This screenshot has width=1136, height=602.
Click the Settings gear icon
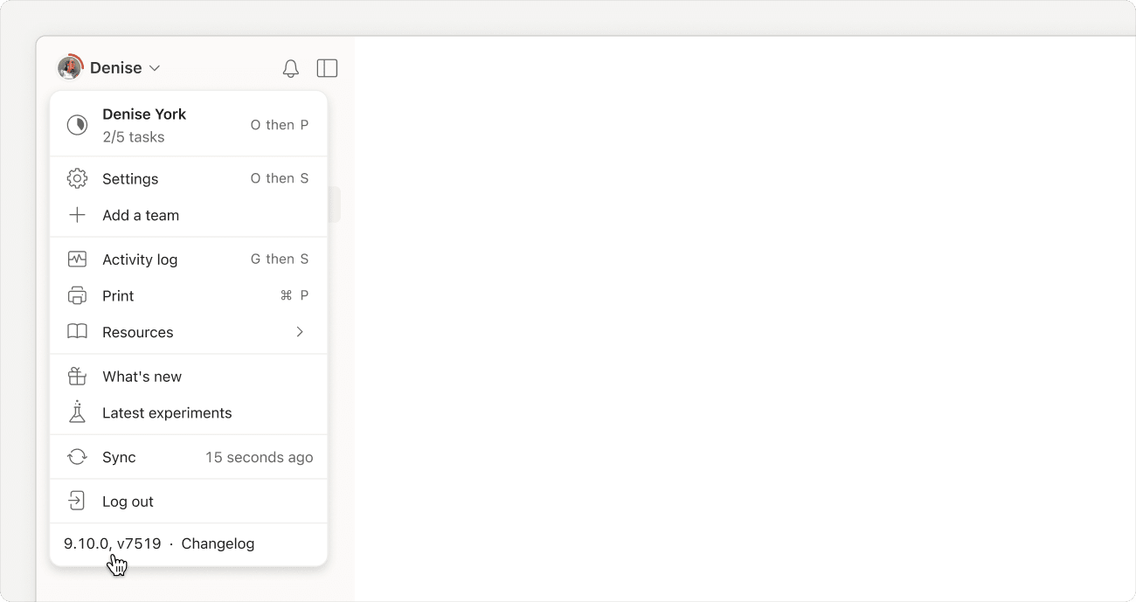[77, 178]
